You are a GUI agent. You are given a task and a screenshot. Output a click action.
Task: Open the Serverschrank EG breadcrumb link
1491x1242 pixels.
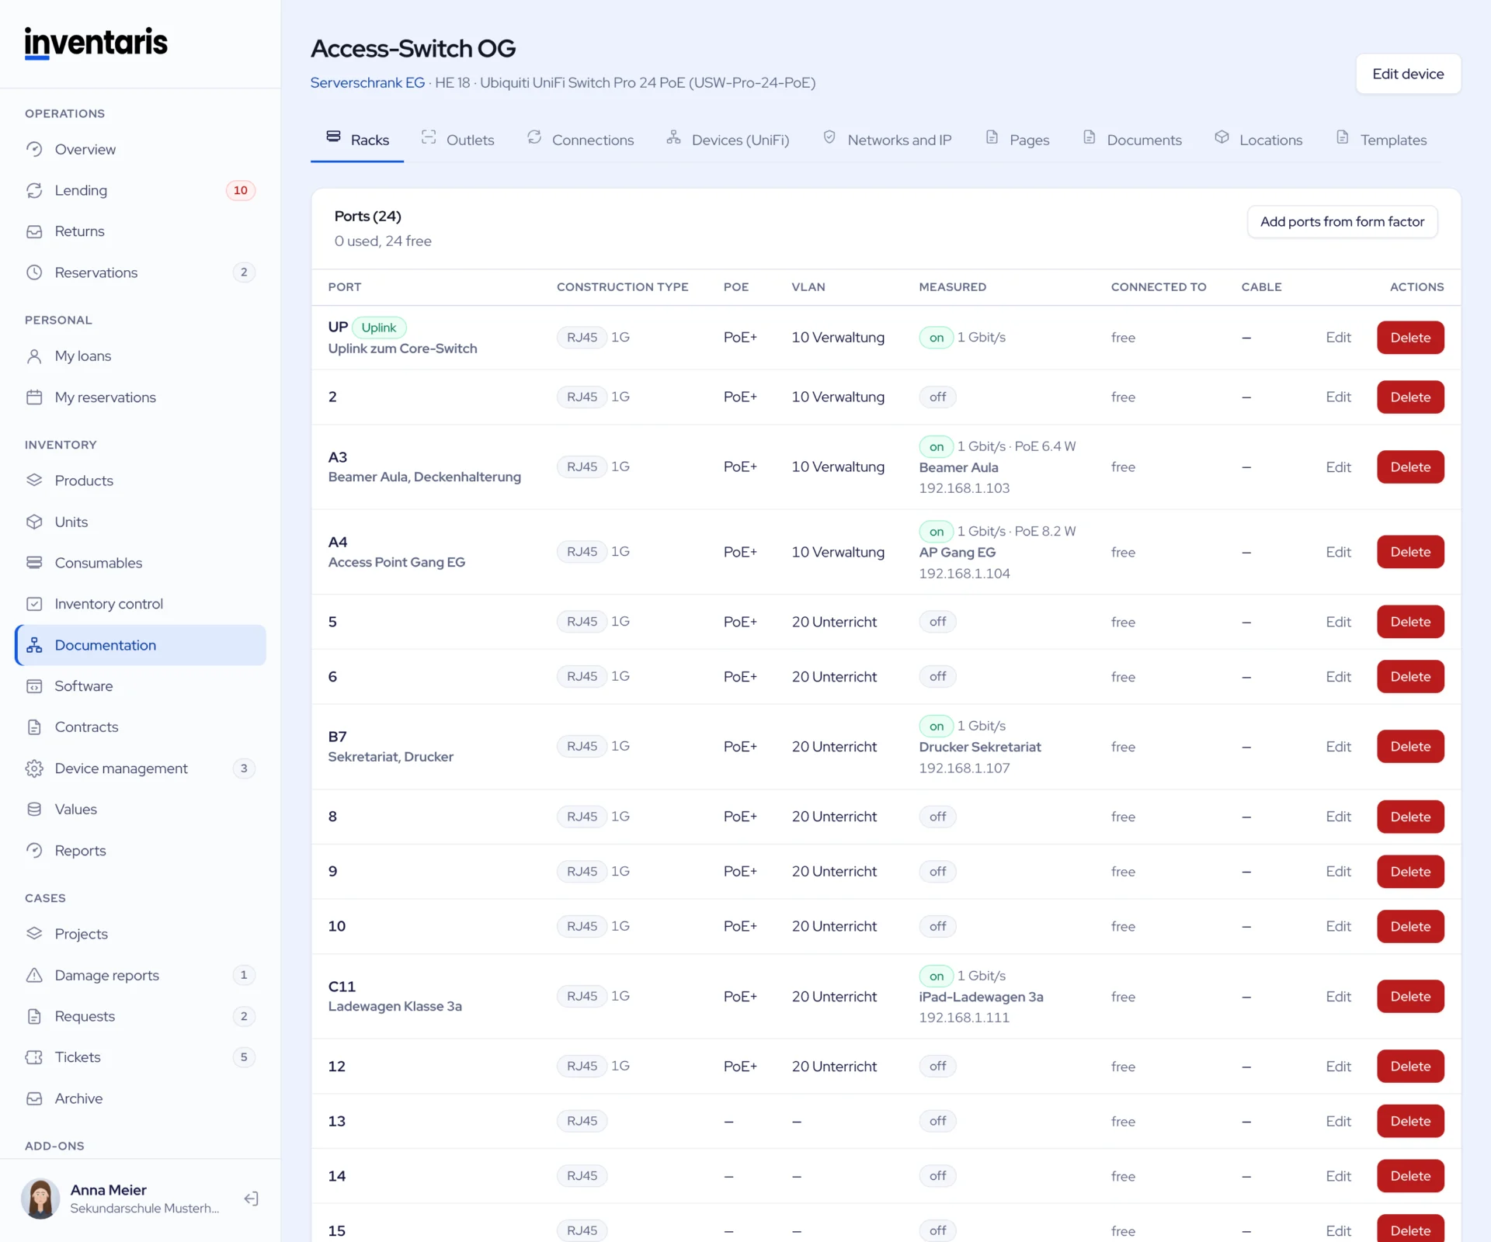pos(367,82)
